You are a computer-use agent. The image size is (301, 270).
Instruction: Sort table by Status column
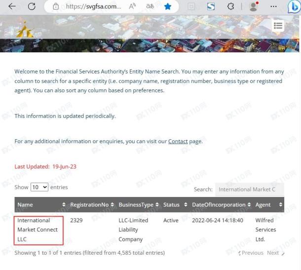175,205
